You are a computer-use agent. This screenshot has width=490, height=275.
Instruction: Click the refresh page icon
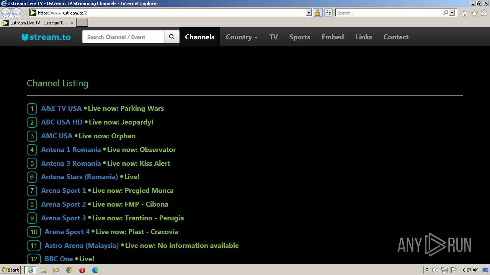328,13
